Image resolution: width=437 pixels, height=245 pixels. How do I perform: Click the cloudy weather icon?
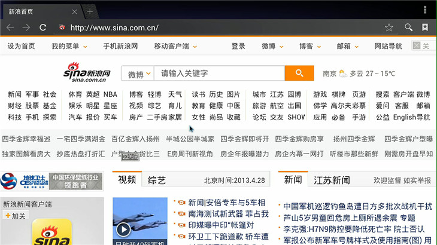tap(343, 73)
